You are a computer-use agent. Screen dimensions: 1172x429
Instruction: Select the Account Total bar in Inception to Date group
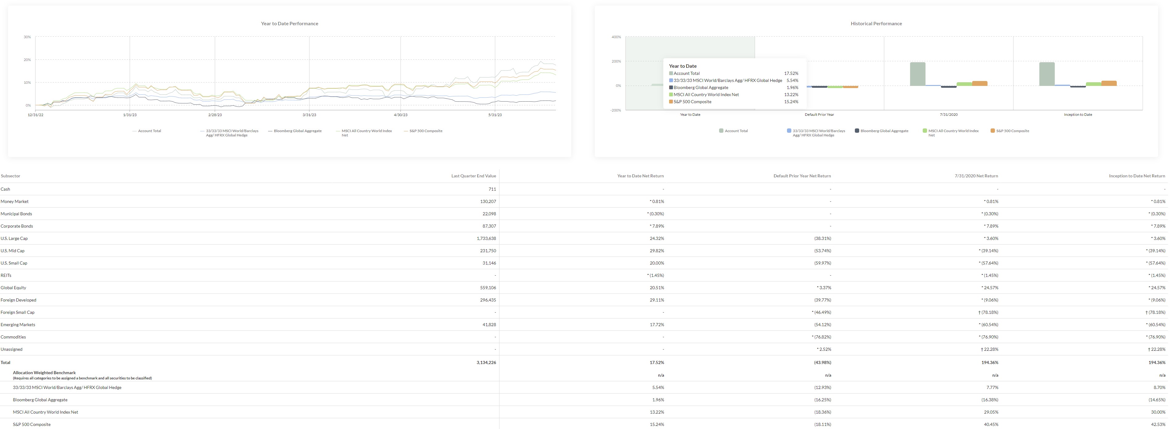1047,74
